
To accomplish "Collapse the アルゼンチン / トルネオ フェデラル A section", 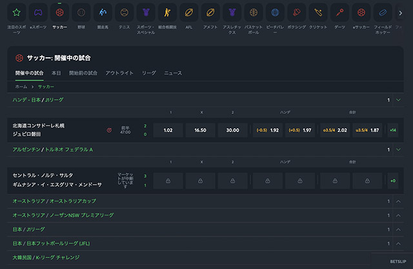I will (x=398, y=149).
